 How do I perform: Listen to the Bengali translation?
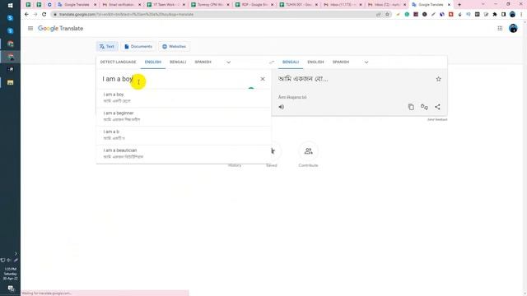(x=282, y=107)
